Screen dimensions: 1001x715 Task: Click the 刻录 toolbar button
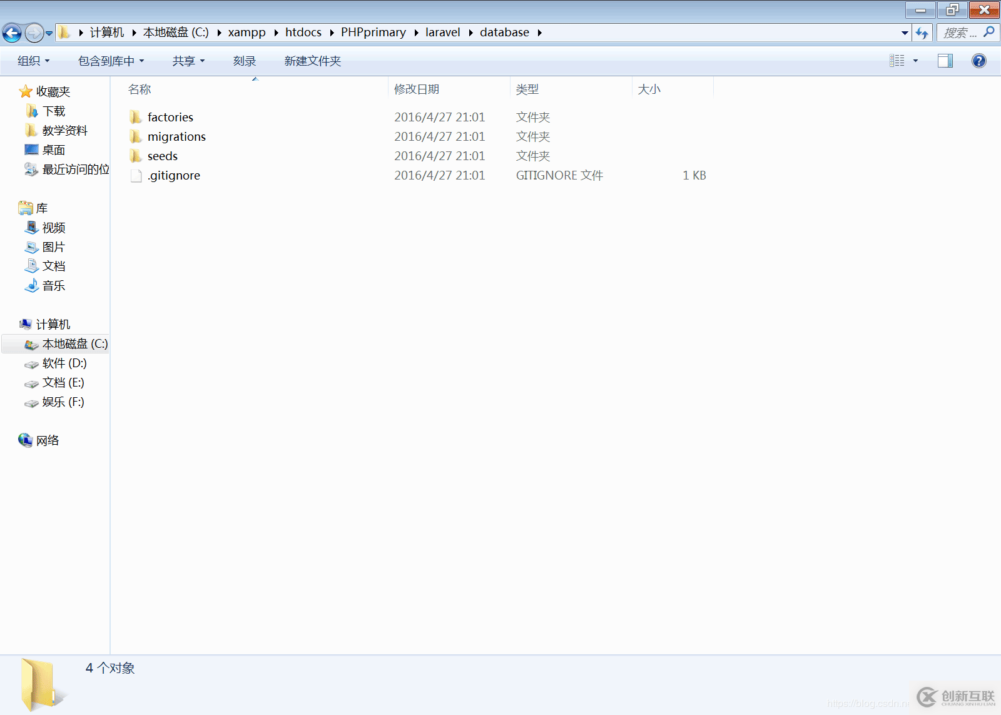pos(245,61)
